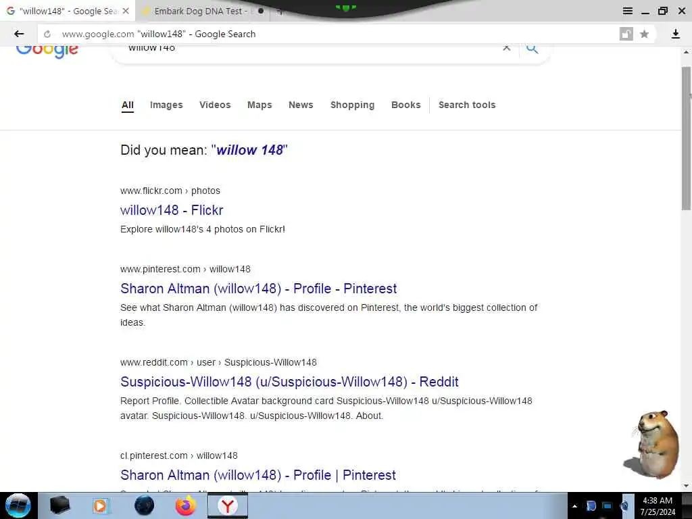Open the downloads arrow icon
This screenshot has height=519, width=692.
click(x=675, y=34)
